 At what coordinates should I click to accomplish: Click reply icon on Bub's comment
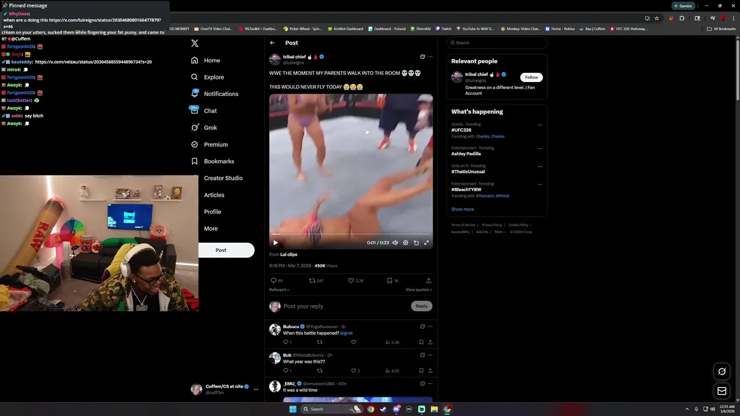tap(287, 371)
